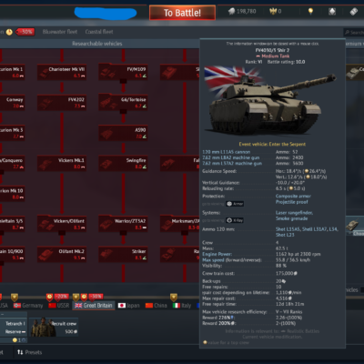This screenshot has width=364, height=364.
Task: Select Great Britain nation tab
Action: coord(94,306)
